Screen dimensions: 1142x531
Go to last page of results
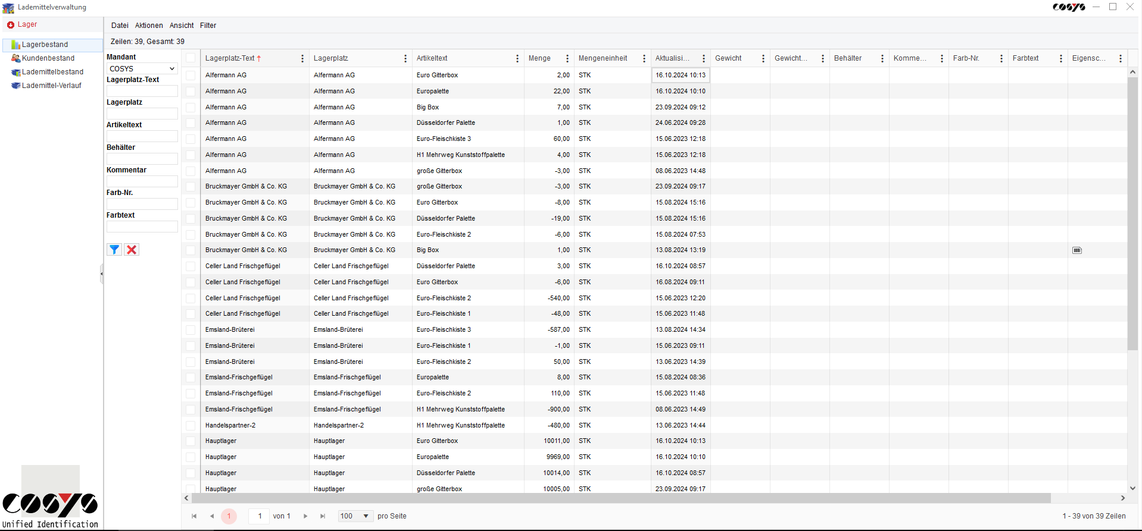coord(323,516)
